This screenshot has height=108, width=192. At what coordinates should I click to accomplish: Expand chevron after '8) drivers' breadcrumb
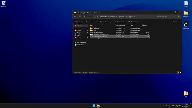126,17
